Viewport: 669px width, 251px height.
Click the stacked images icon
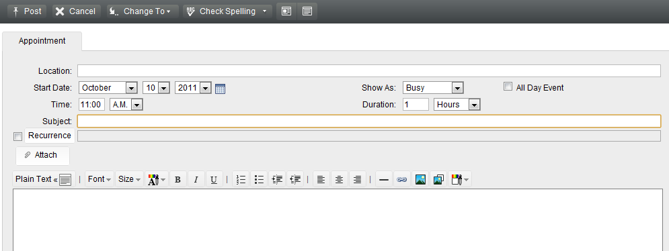pos(438,180)
